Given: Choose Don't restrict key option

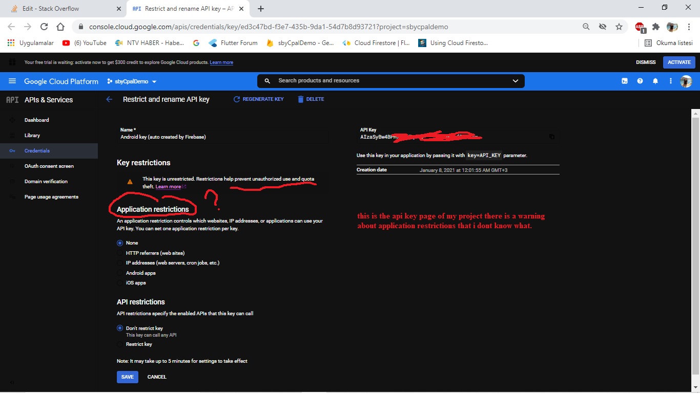Looking at the screenshot, I should (x=120, y=328).
